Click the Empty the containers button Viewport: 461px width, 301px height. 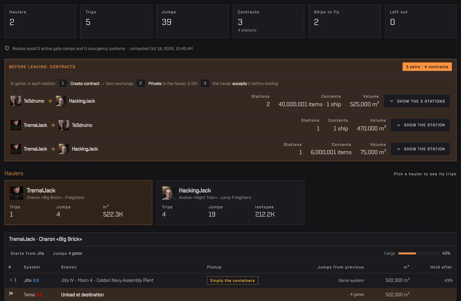233,281
